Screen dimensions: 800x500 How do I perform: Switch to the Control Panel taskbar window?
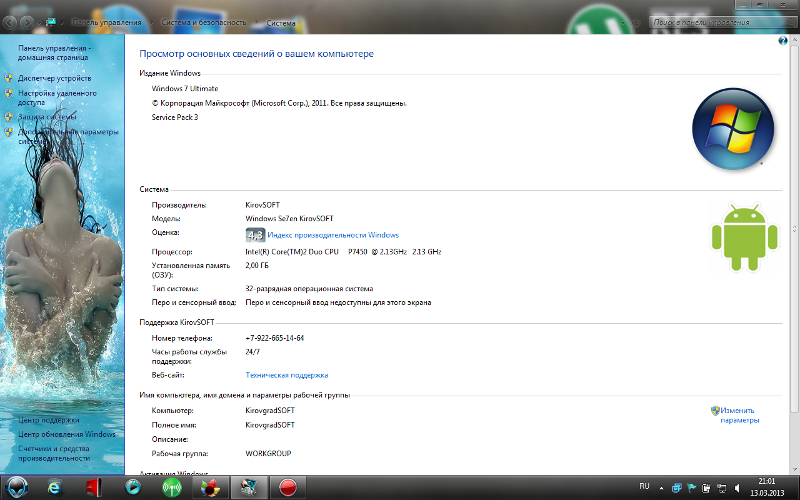249,487
